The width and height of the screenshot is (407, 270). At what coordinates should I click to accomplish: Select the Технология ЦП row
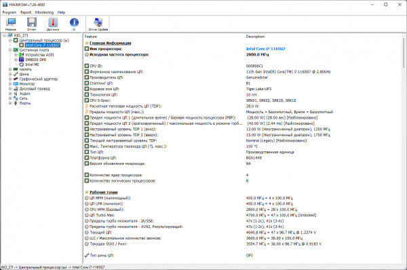(x=242, y=94)
